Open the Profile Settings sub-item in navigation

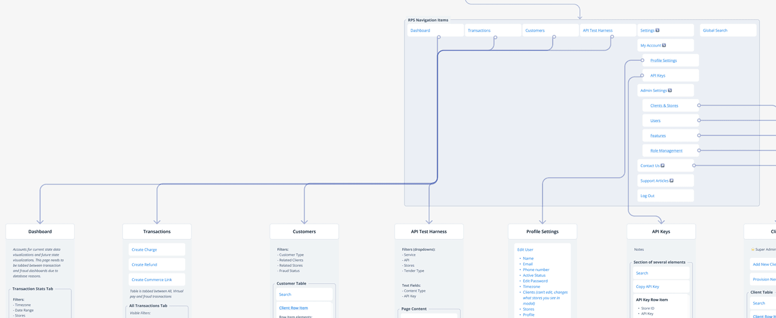[x=671, y=60]
